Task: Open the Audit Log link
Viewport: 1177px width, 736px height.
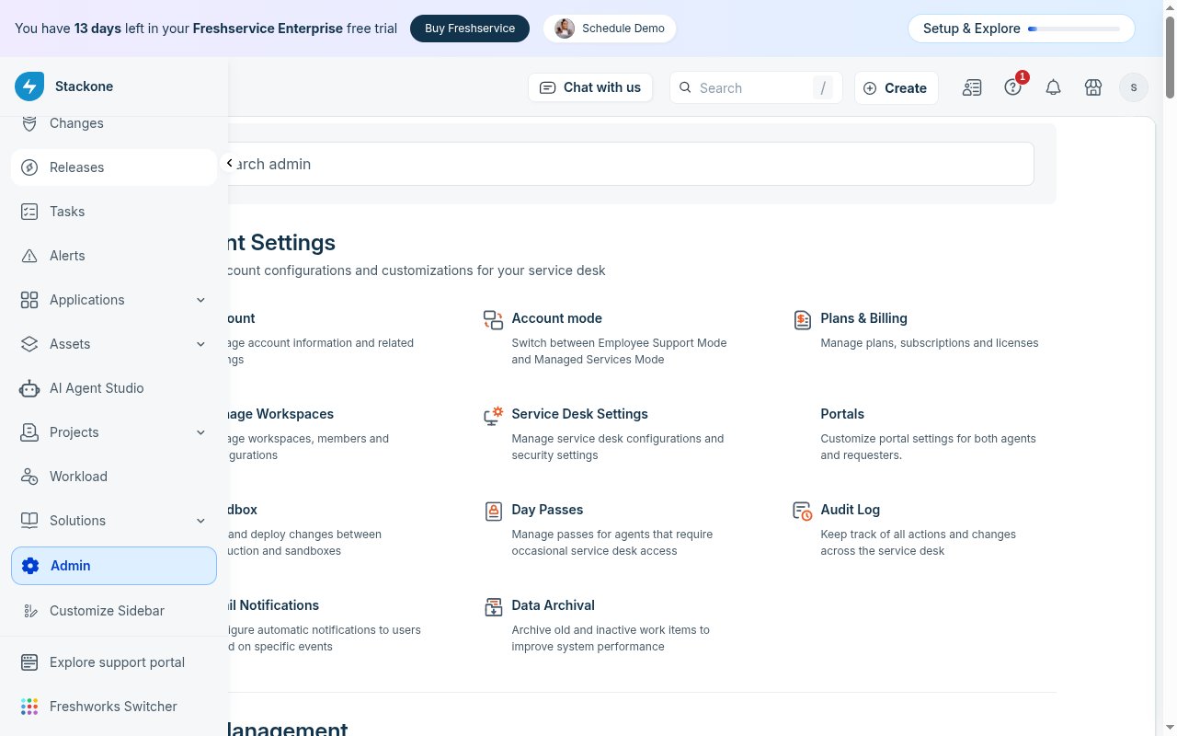Action: pos(851,510)
